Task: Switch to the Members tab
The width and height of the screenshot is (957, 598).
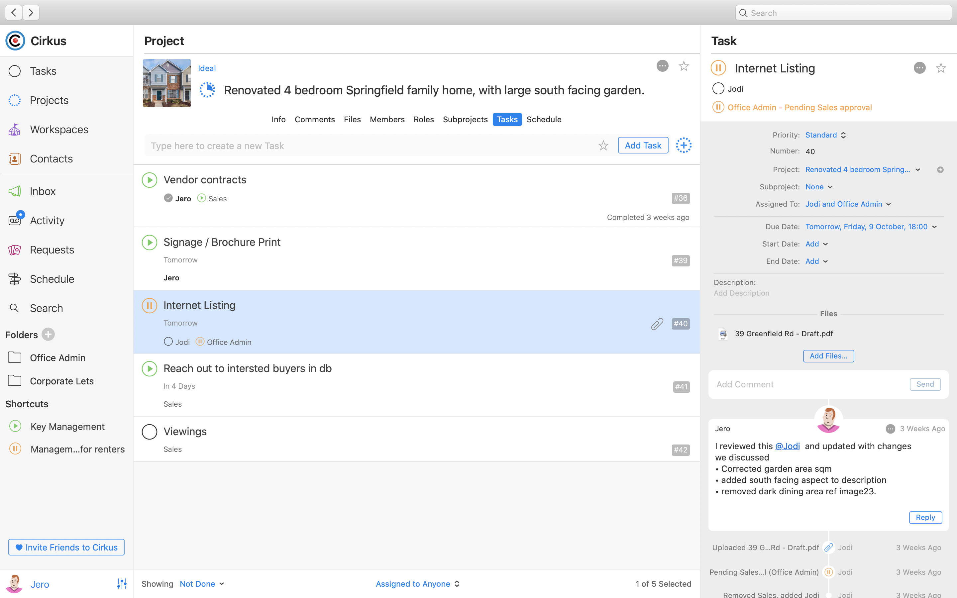Action: pos(387,120)
